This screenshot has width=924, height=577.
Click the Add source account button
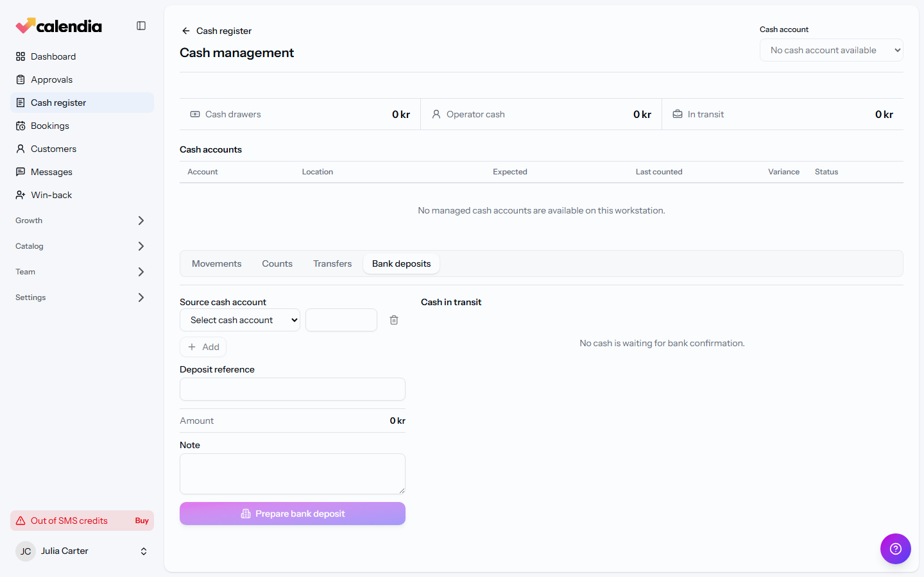(x=203, y=347)
